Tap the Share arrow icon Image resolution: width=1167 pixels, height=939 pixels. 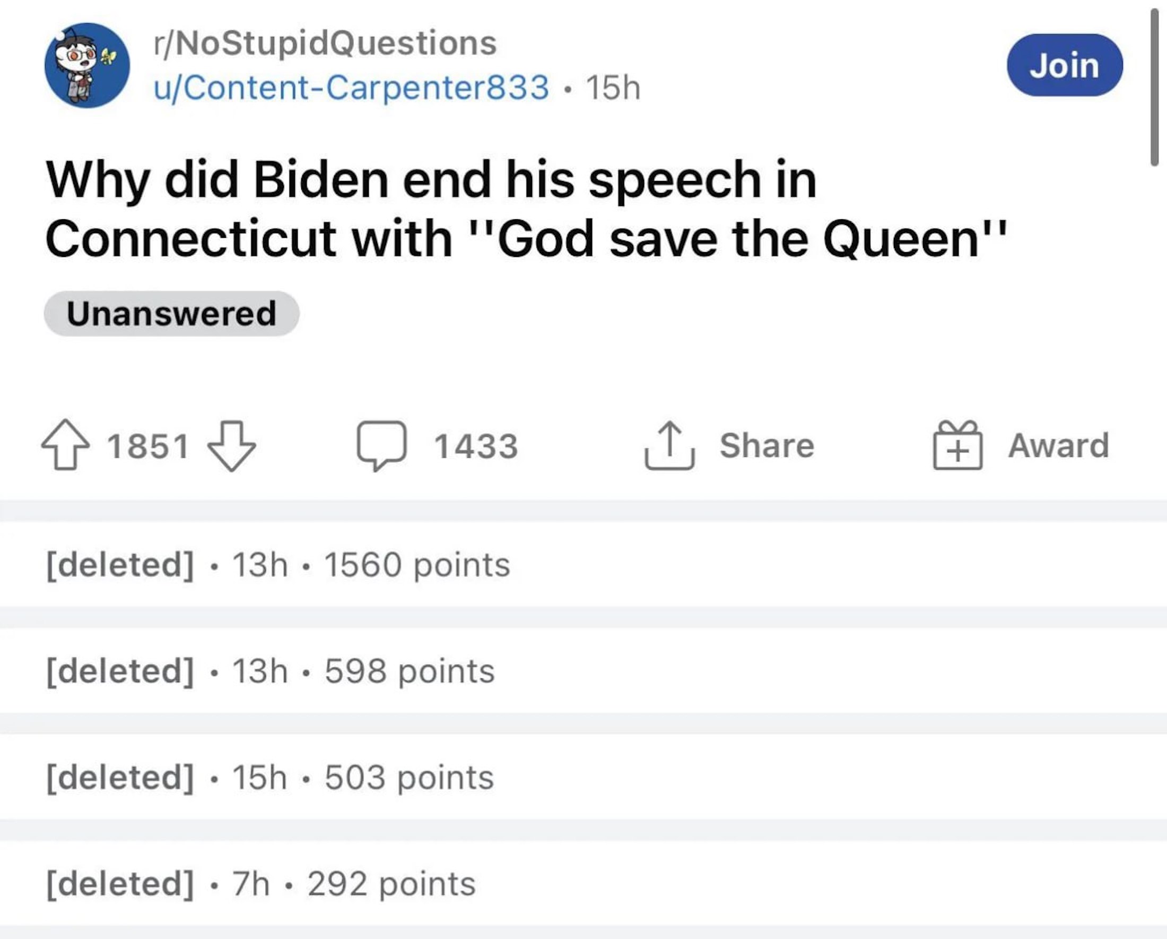tap(669, 445)
